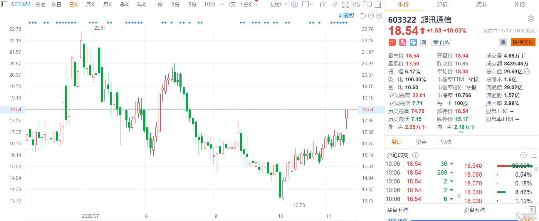Open the 评论 tab
This screenshot has height=221, width=539.
[520, 4]
